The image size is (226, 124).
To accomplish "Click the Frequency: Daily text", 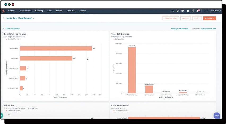I will (32, 108).
